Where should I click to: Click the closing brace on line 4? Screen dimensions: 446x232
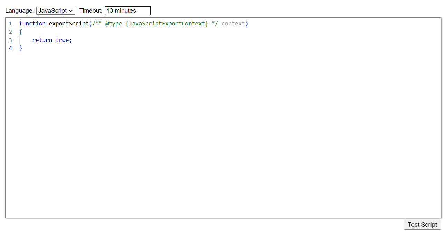click(21, 49)
